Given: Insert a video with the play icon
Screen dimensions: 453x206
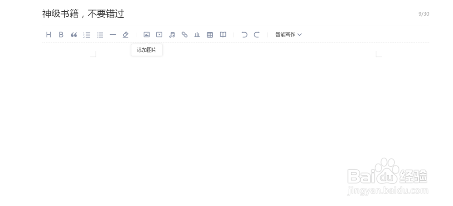Looking at the screenshot, I should click(x=159, y=35).
